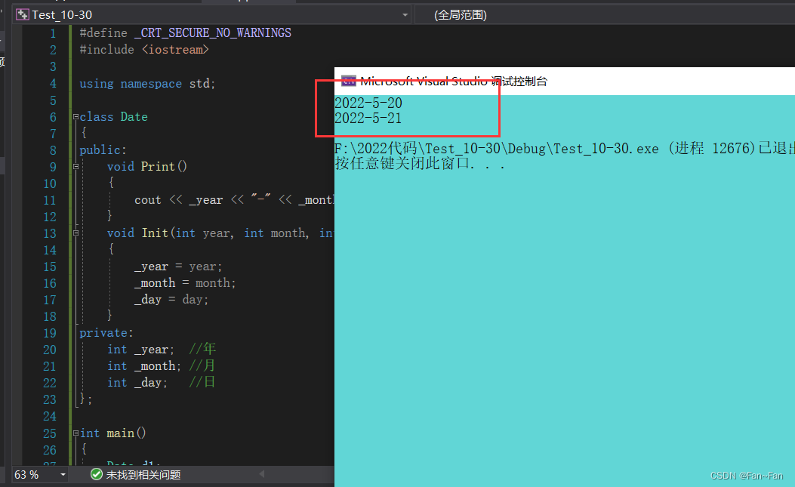This screenshot has width=795, height=487.
Task: Click the horizontal scrollbar left arrow
Action: [262, 474]
